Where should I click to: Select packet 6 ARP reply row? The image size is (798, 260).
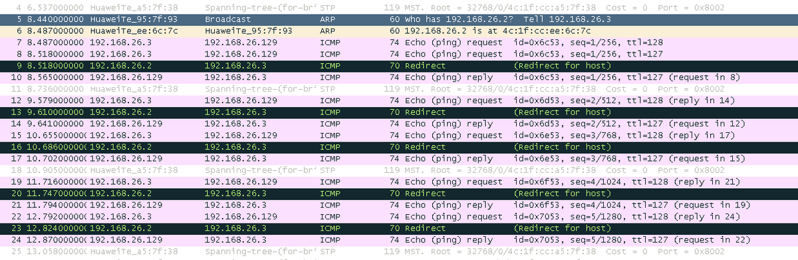pos(399,31)
